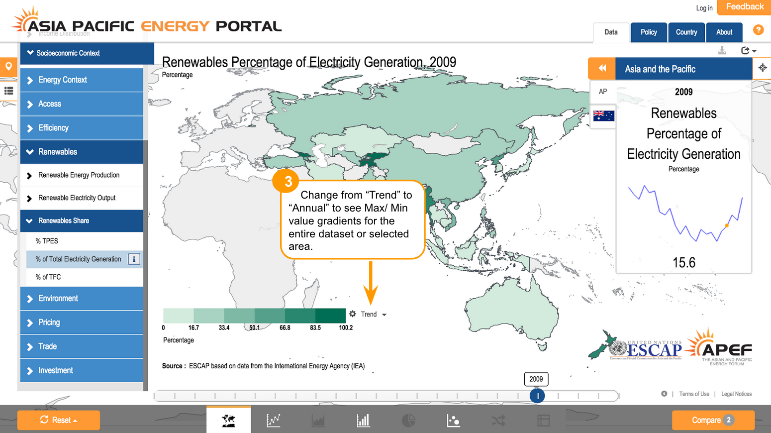Open the line chart view
Screen dimensions: 771x433
pyautogui.click(x=273, y=420)
